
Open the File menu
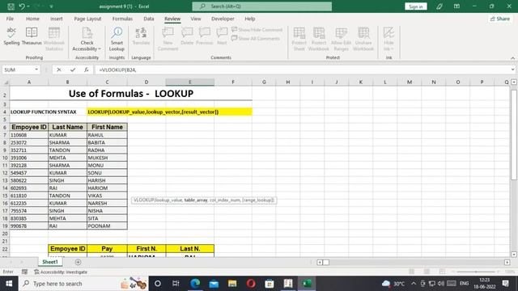coord(10,19)
